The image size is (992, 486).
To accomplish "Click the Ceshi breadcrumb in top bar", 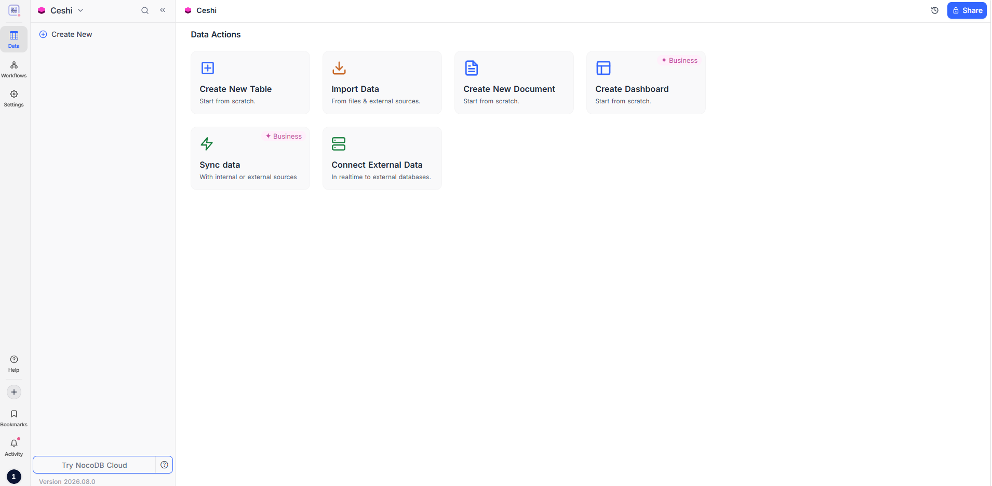I will click(x=200, y=10).
